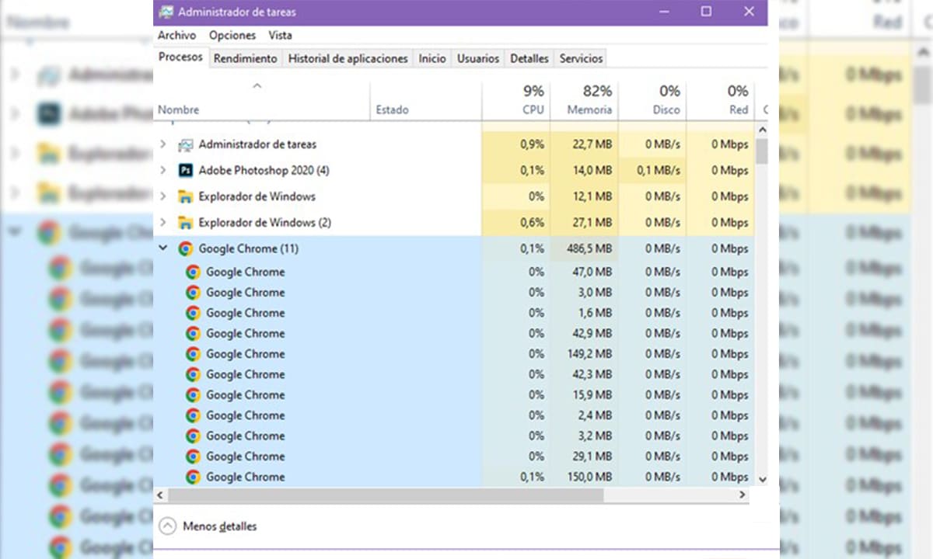Click the 0,1 MB/s disk cell

point(652,170)
